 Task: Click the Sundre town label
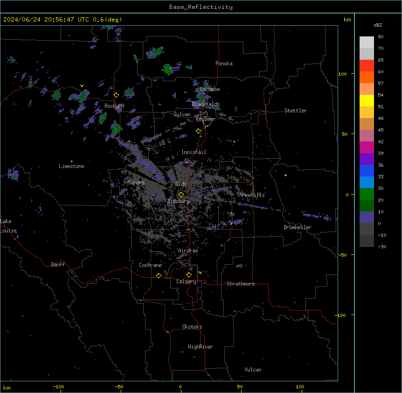pos(136,182)
